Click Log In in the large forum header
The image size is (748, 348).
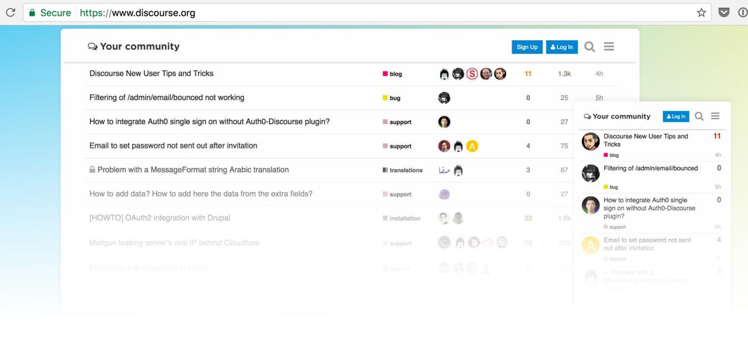pos(562,47)
